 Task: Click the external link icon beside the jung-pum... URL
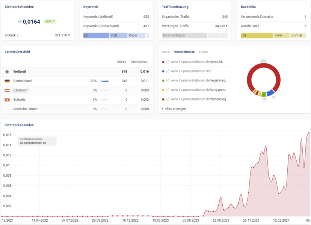[x=168, y=90]
